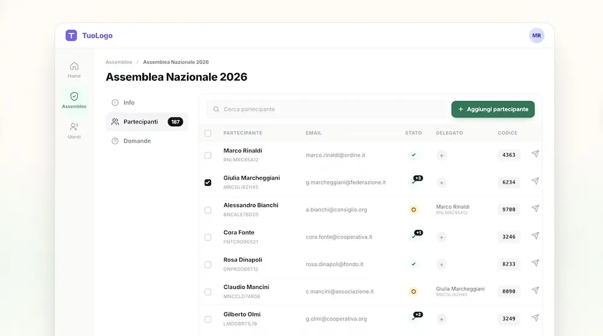The image size is (603, 336).
Task: Uncheck the Giulia Marcheggiani checkbox
Action: tap(208, 182)
